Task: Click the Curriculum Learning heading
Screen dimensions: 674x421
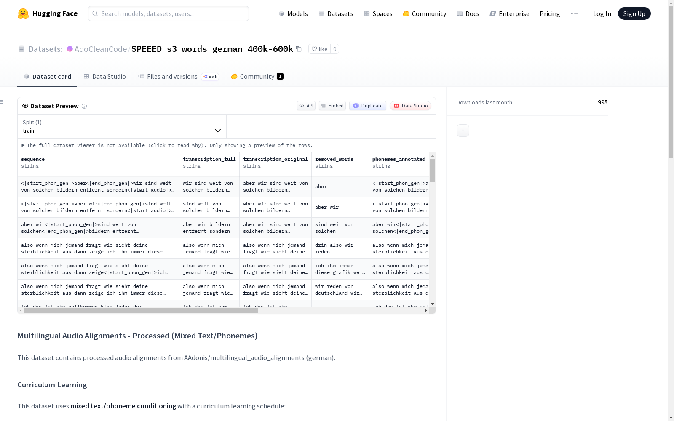Action: pos(52,385)
